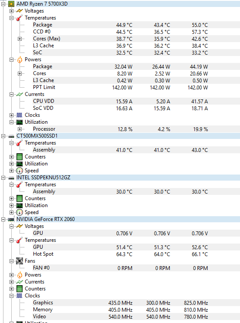Click the 44.19 W Package max value
Viewport: 240px width, 323px height.
[199, 67]
